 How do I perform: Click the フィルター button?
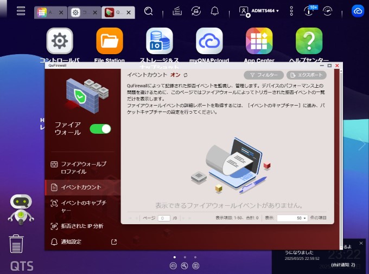coord(264,75)
